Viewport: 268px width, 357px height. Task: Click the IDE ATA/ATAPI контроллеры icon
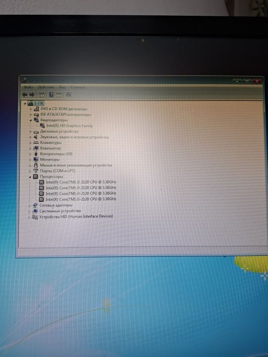click(x=36, y=115)
